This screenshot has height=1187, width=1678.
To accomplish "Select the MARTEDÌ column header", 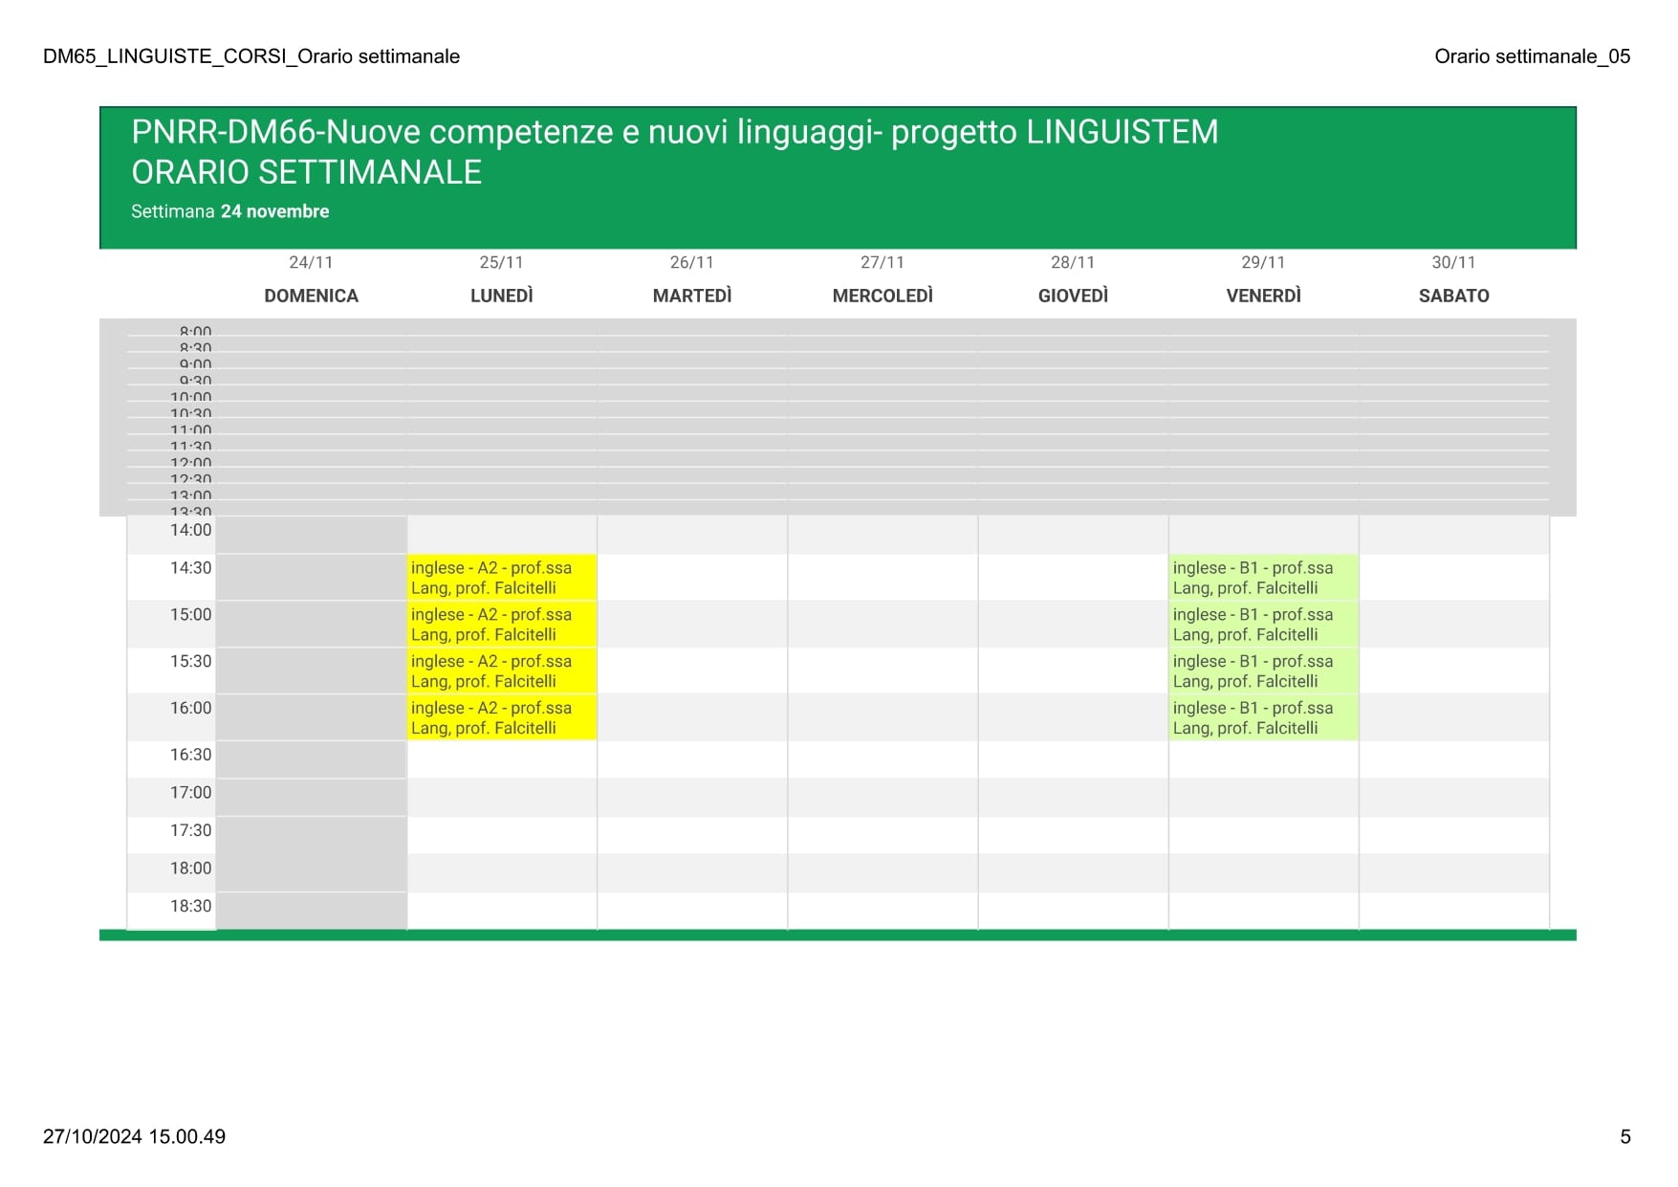I will click(692, 296).
